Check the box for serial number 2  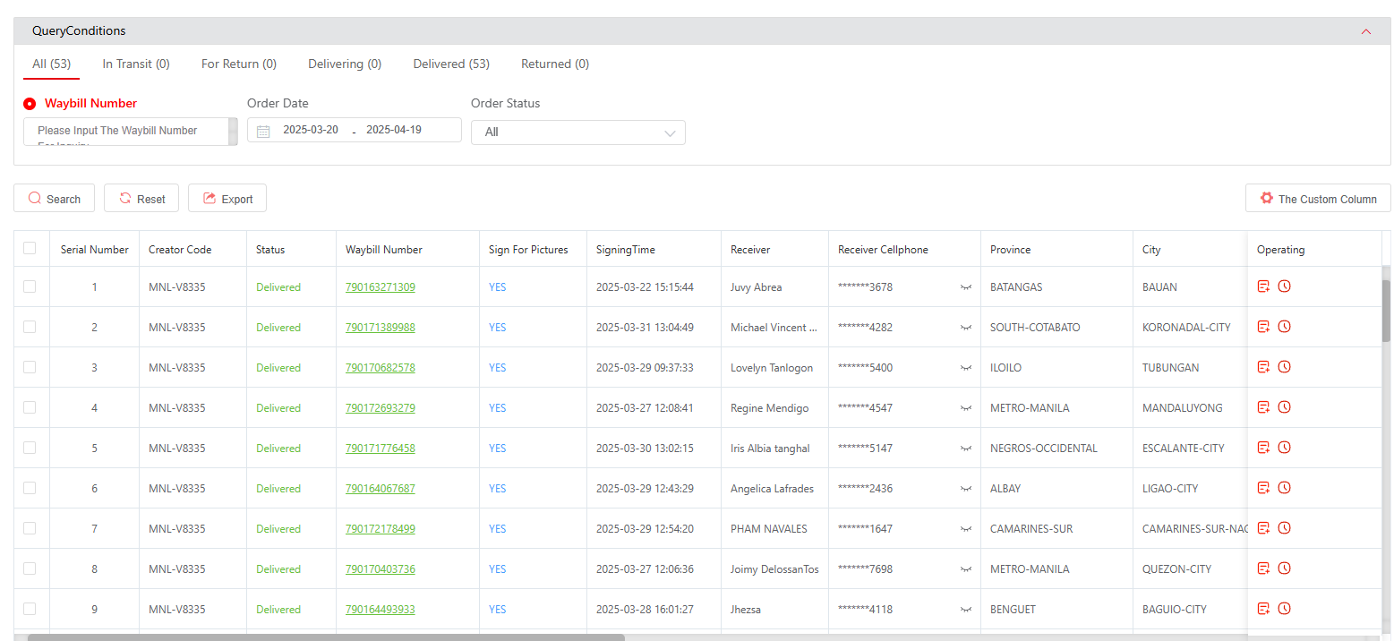[x=30, y=327]
